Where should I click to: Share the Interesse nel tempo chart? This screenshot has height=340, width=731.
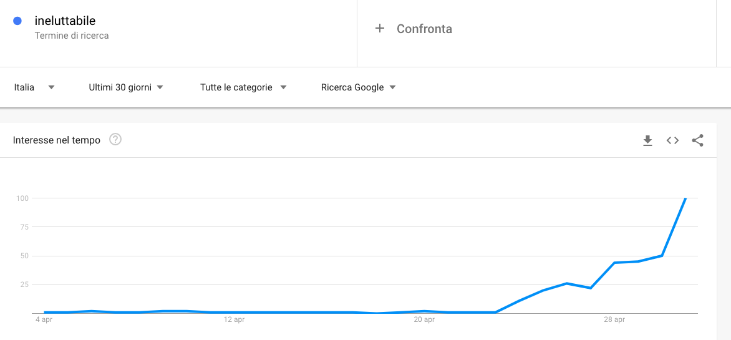[x=697, y=140]
